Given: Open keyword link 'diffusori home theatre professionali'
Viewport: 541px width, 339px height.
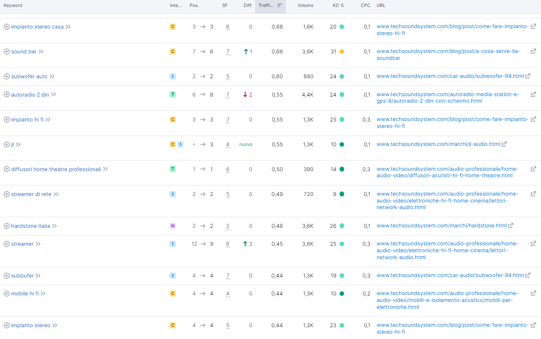Looking at the screenshot, I should pyautogui.click(x=56, y=169).
